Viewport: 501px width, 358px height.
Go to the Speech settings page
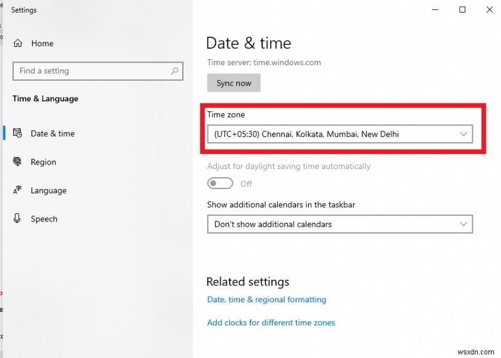point(44,219)
